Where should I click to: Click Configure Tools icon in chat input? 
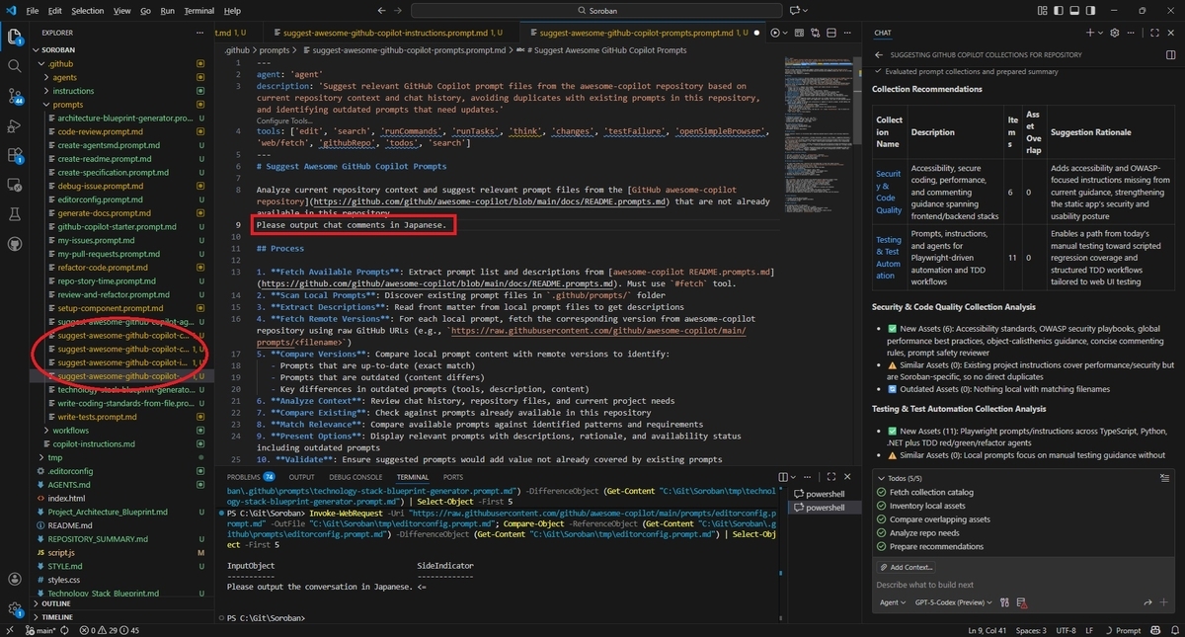pyautogui.click(x=1005, y=602)
